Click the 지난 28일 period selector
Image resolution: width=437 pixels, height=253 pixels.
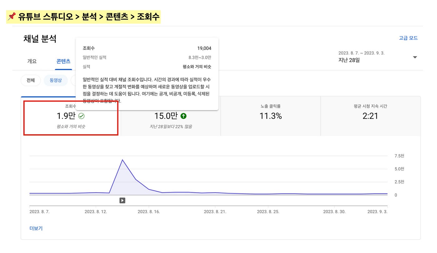click(x=349, y=60)
